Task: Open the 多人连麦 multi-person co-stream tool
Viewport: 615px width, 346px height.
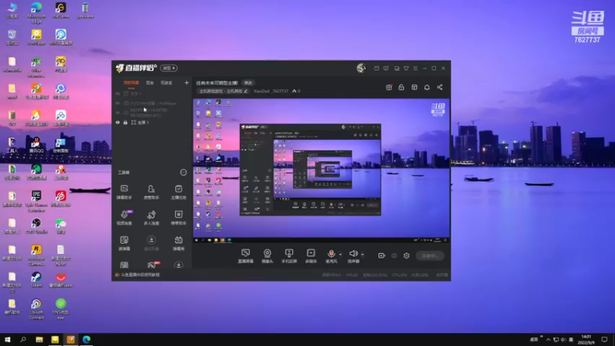Action: (x=151, y=218)
